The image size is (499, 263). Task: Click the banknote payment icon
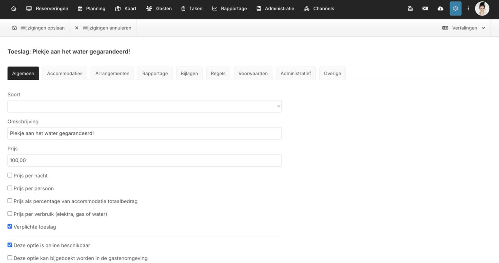(x=425, y=9)
